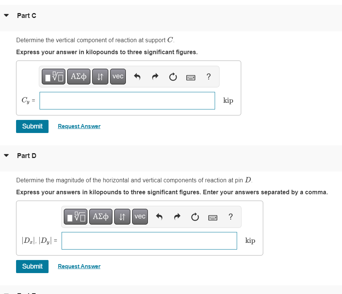Open templates math palette in Part C
Image resolution: width=342 pixels, height=294 pixels.
click(x=53, y=77)
